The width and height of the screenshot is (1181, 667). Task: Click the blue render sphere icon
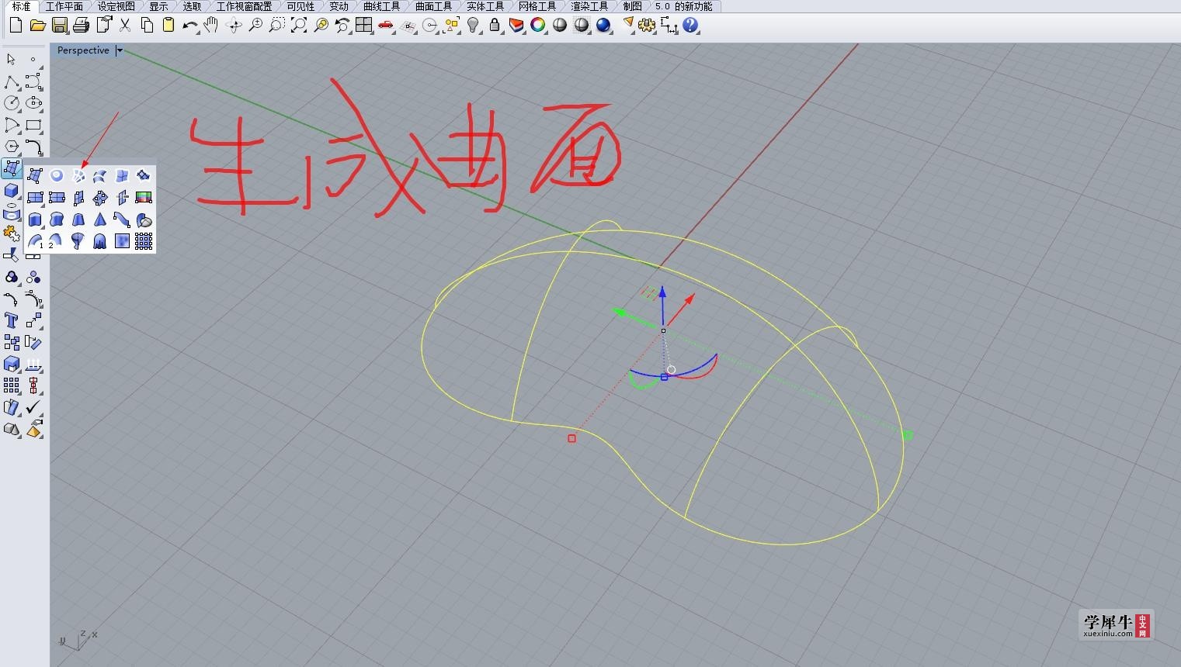coord(603,26)
